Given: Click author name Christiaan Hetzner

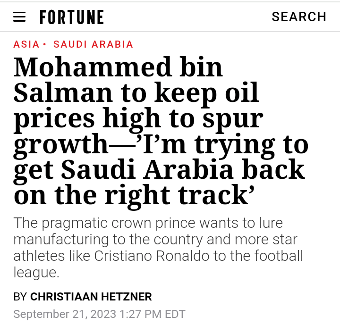Looking at the screenshot, I should pyautogui.click(x=91, y=297).
